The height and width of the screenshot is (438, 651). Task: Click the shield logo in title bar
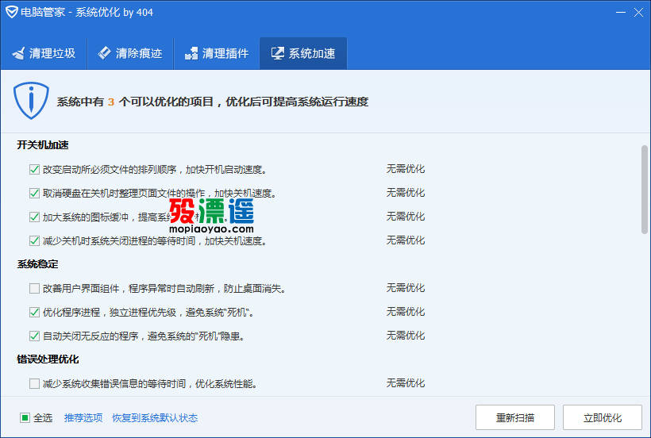point(11,12)
